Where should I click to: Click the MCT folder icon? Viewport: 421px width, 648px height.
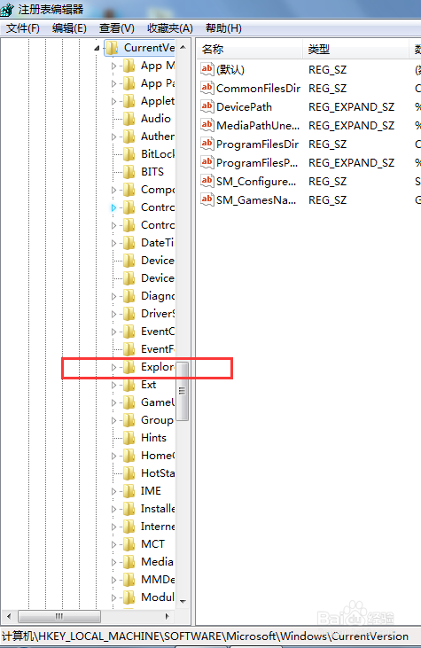(x=129, y=544)
